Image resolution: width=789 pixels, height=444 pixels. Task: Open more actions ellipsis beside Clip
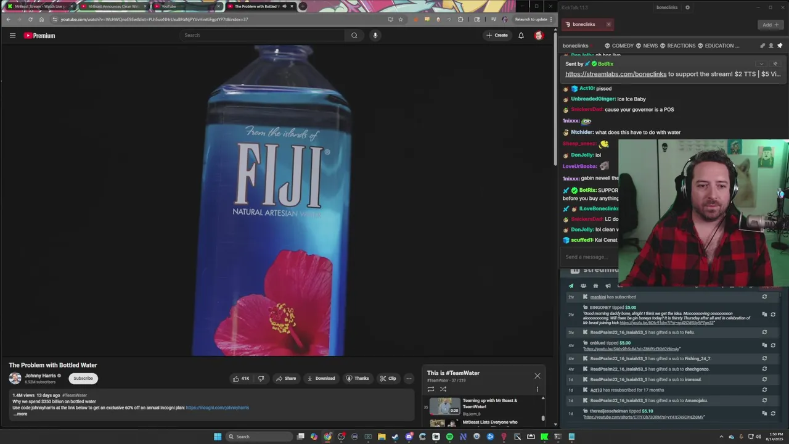[409, 379]
